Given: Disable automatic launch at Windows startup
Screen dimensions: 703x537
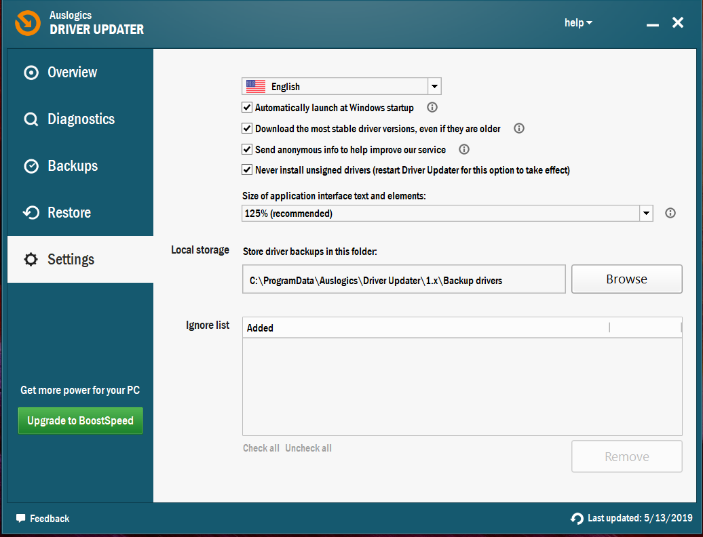Looking at the screenshot, I should 247,107.
